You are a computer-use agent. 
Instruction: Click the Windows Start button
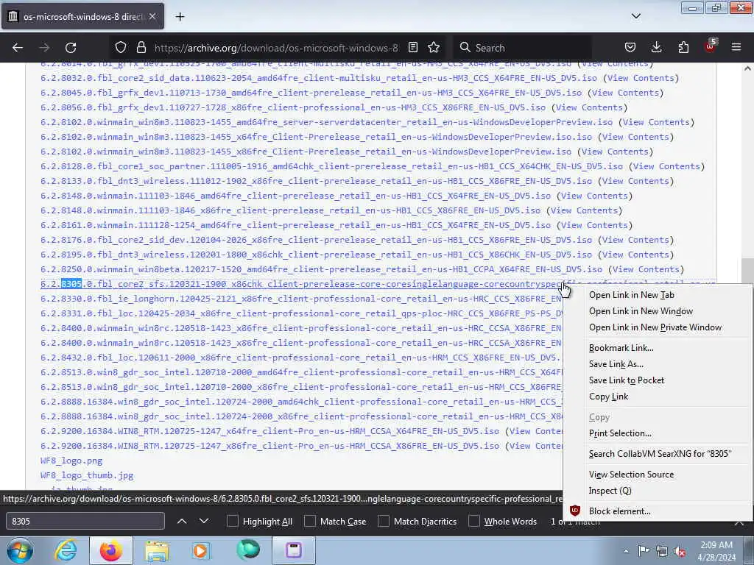click(x=19, y=550)
